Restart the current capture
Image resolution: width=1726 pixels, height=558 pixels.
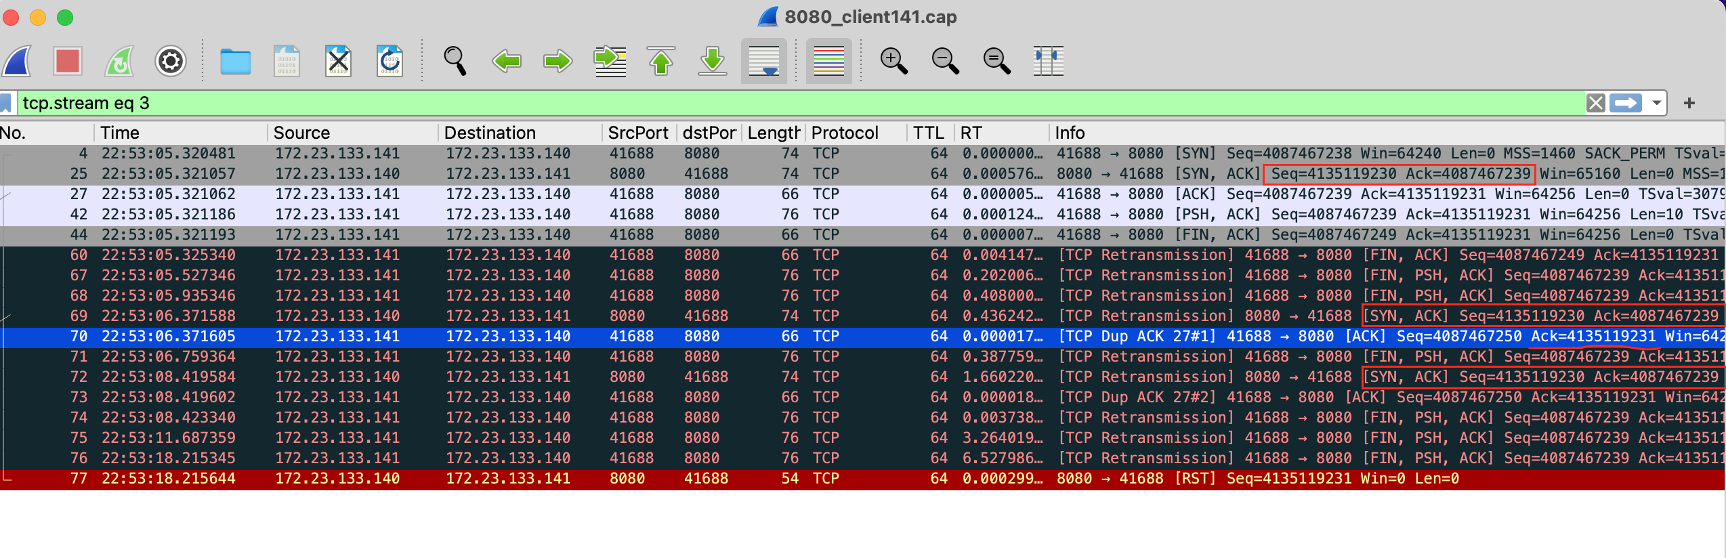[x=119, y=62]
